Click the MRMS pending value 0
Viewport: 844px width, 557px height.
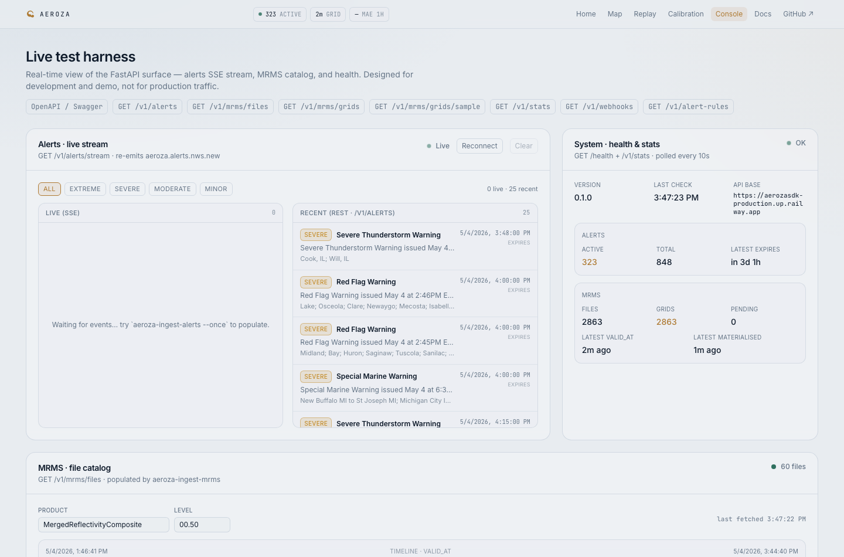733,322
